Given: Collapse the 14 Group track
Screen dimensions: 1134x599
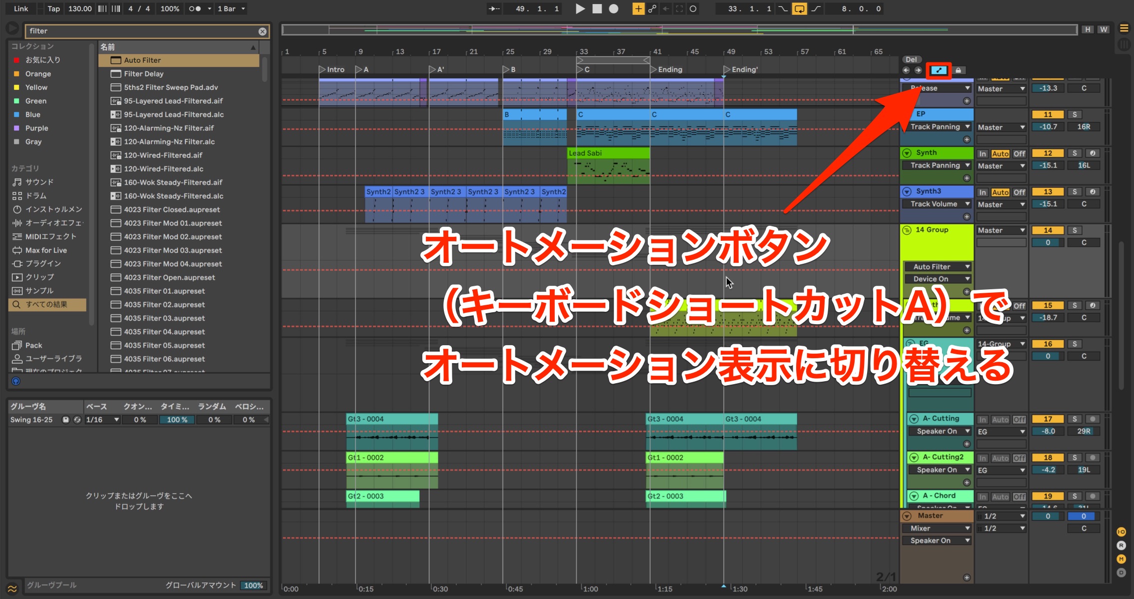Looking at the screenshot, I should [x=907, y=230].
